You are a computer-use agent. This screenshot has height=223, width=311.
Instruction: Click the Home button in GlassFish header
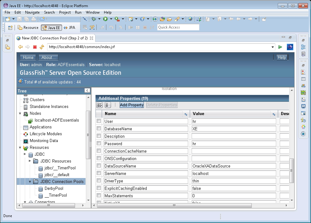coord(28,57)
